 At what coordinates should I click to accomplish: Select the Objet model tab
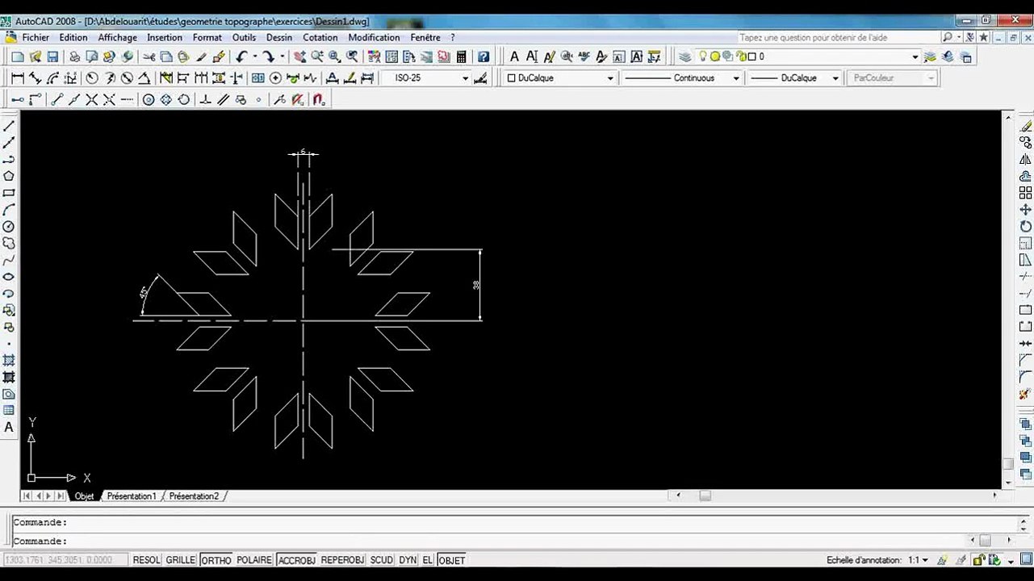84,496
